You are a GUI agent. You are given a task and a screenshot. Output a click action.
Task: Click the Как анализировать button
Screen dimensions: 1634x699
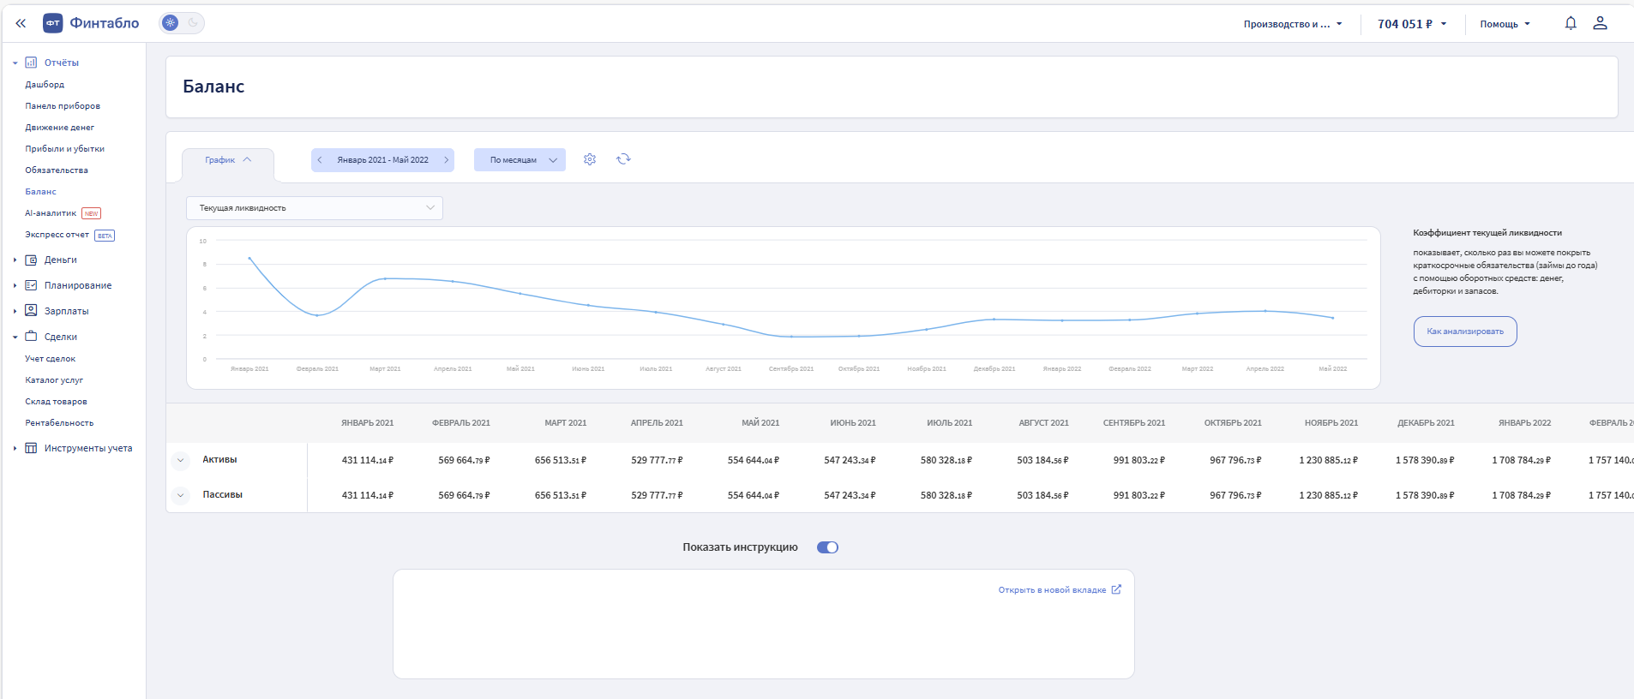point(1464,332)
